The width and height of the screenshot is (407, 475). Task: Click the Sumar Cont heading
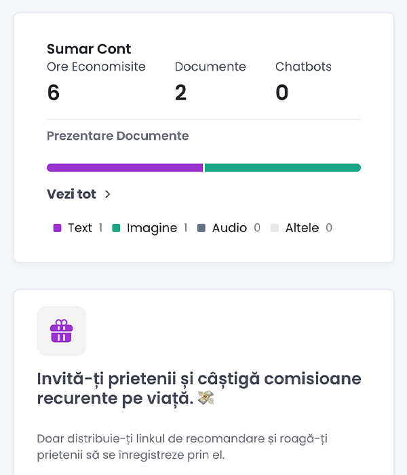coord(89,49)
